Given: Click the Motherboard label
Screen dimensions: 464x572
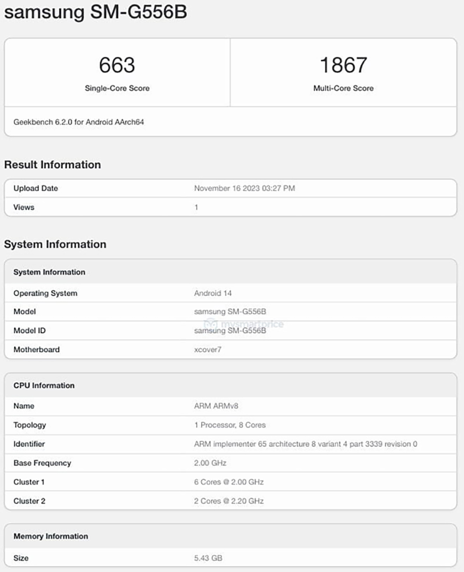Looking at the screenshot, I should coord(36,350).
